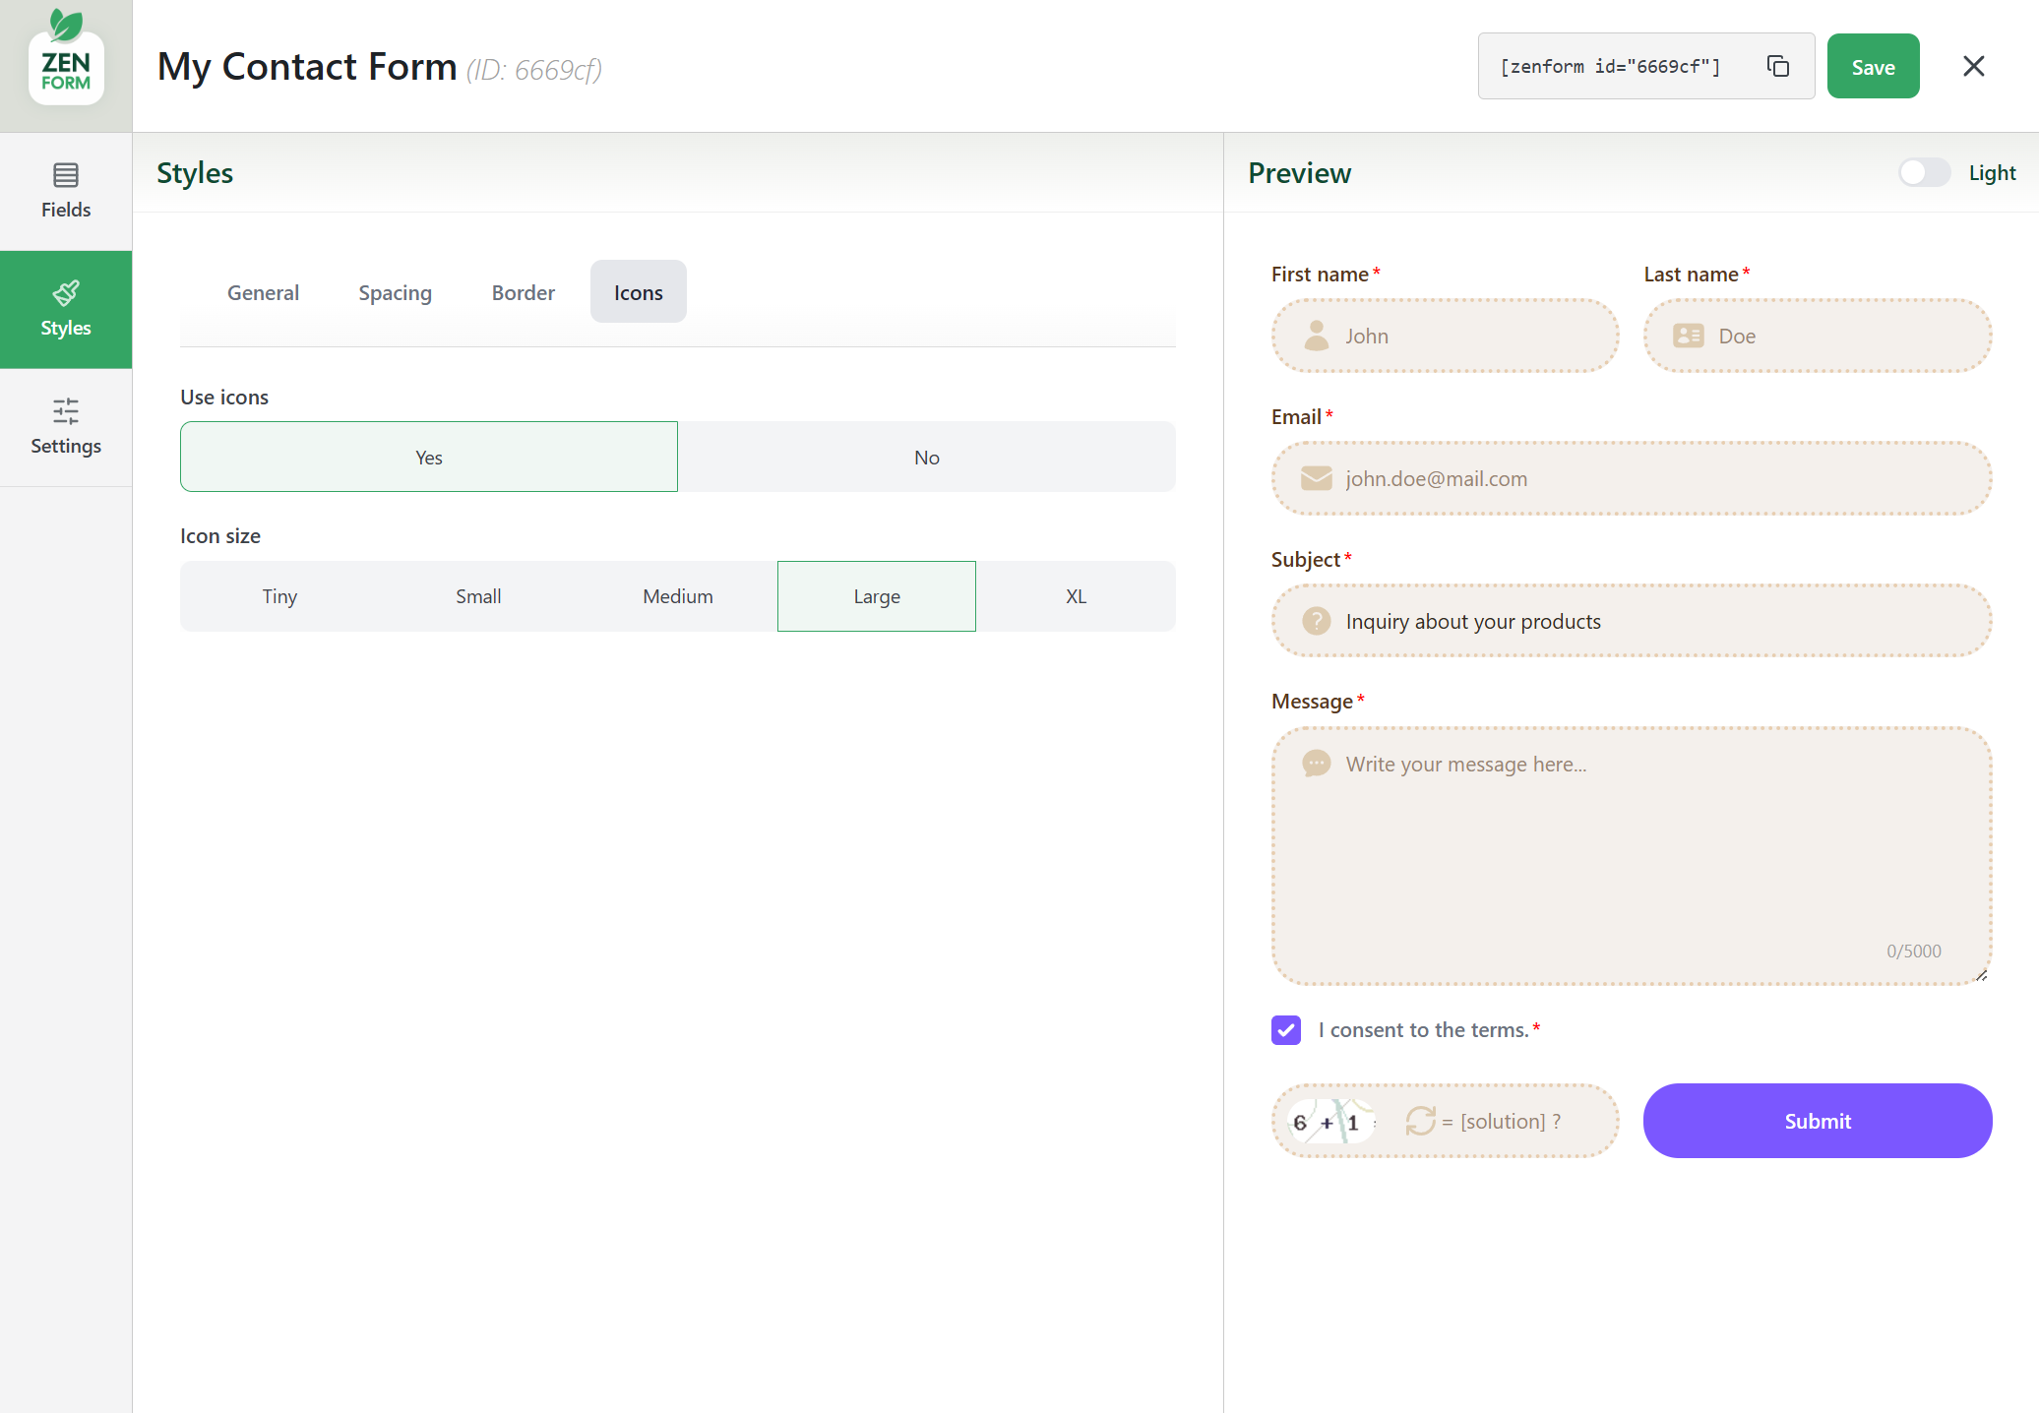Viewport: 2039px width, 1413px height.
Task: Click the Message textarea resize handle
Action: pos(1981,975)
